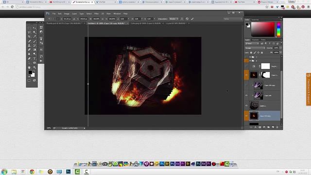Create a new group folder icon
The width and height of the screenshot is (311, 175).
click(269, 127)
